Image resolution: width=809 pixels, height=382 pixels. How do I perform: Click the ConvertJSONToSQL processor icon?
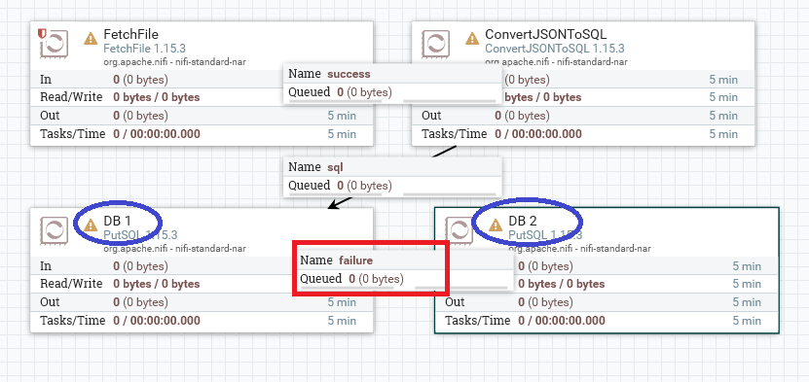click(436, 45)
